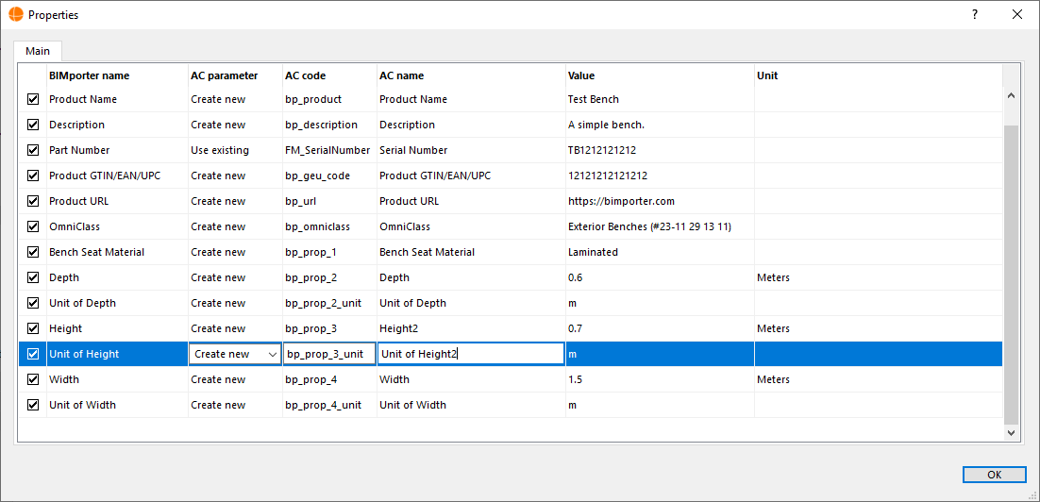
Task: Click the Unit of Width AC name cell
Action: coord(471,405)
